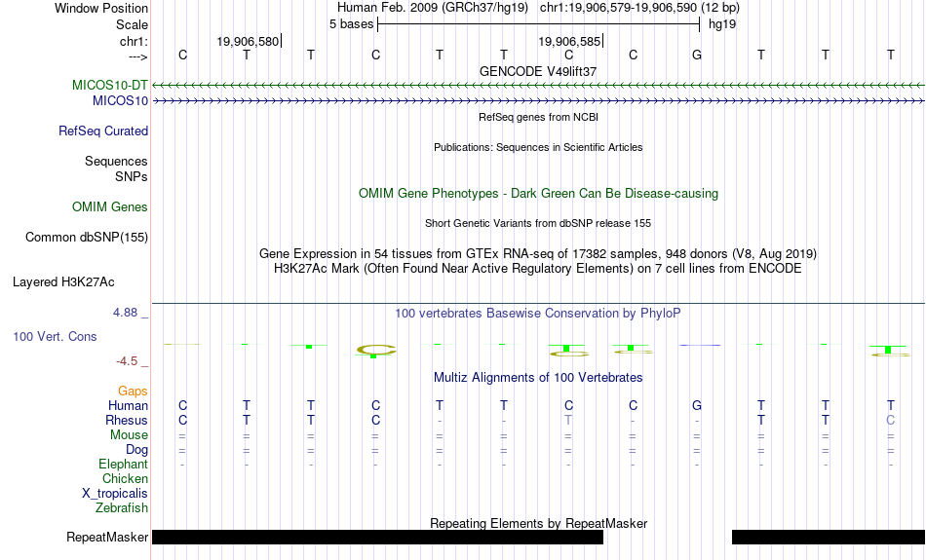
Task: Click the H3K27Ac Mark ENCODE track title
Action: (538, 269)
